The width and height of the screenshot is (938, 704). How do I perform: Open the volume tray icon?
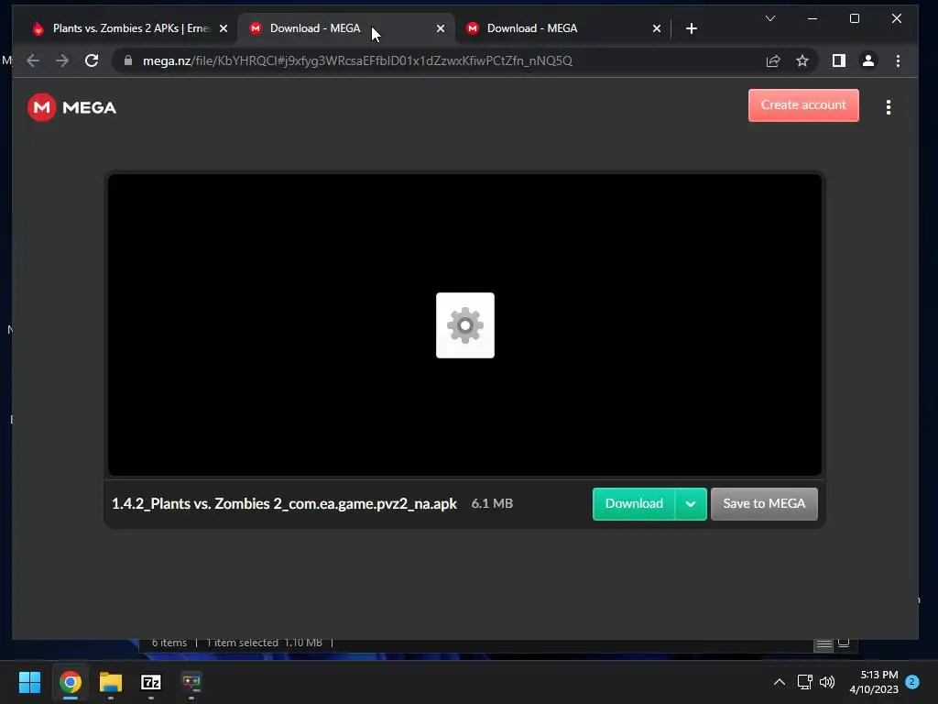(827, 682)
